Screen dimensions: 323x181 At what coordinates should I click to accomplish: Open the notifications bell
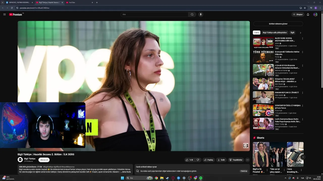(308, 14)
